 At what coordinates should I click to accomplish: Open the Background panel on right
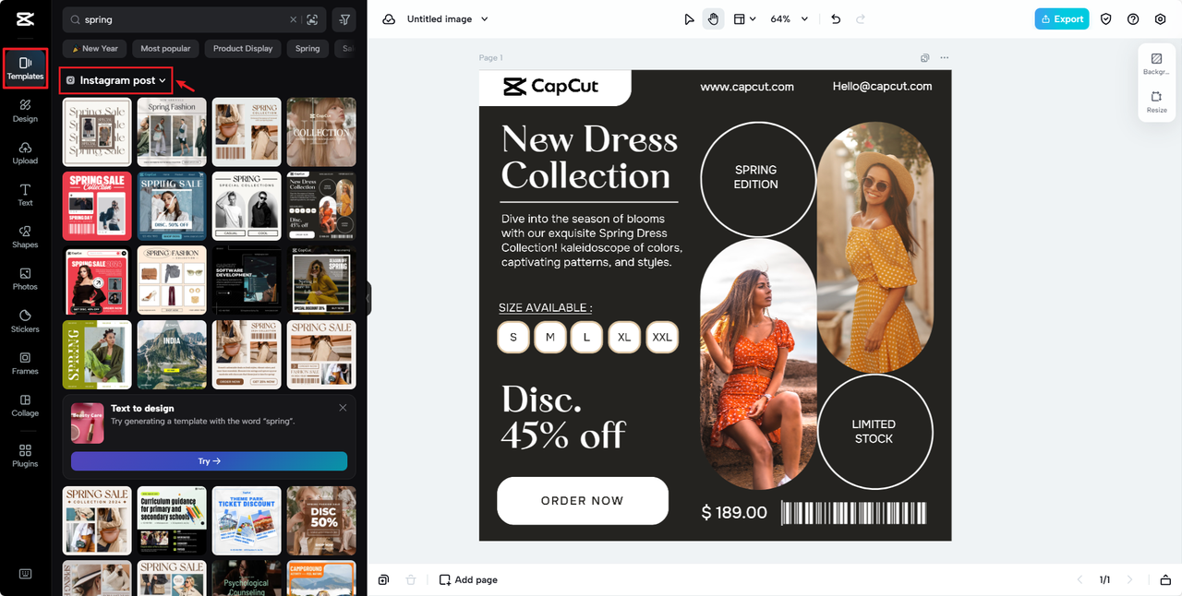click(1156, 64)
